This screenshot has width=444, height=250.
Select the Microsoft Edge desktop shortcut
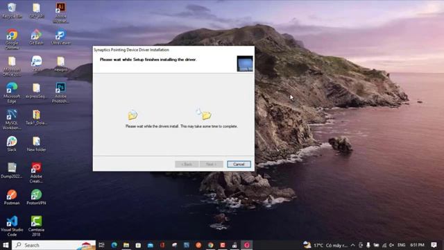12,92
